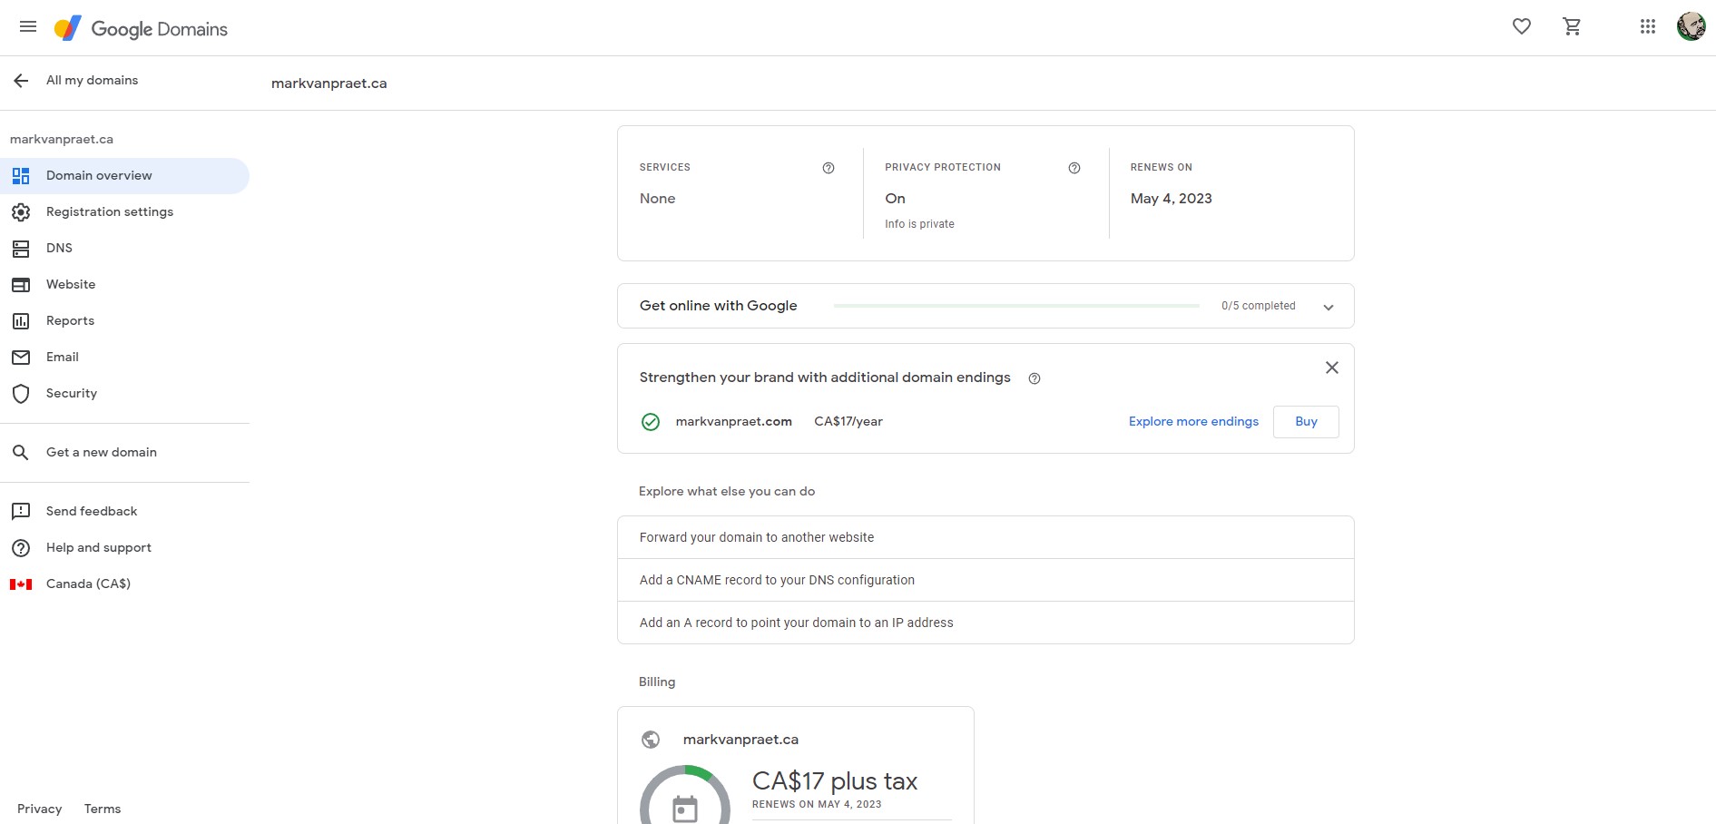Open the Google apps grid
This screenshot has width=1716, height=824.
click(1648, 27)
